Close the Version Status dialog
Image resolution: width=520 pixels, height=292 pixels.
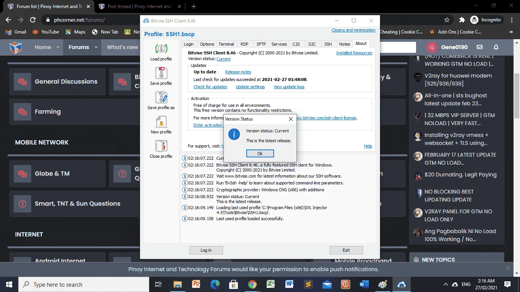291,119
